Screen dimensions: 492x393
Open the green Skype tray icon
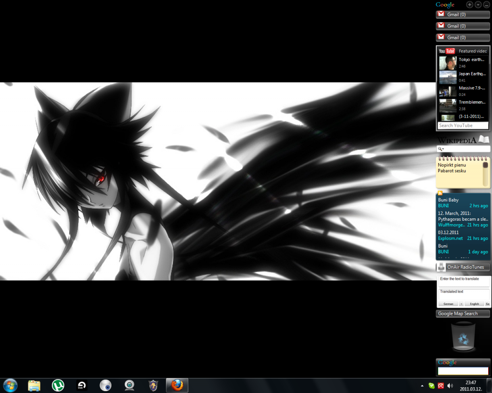coord(432,386)
